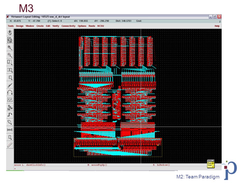Click the dY: -286.290 readout

[102, 21]
